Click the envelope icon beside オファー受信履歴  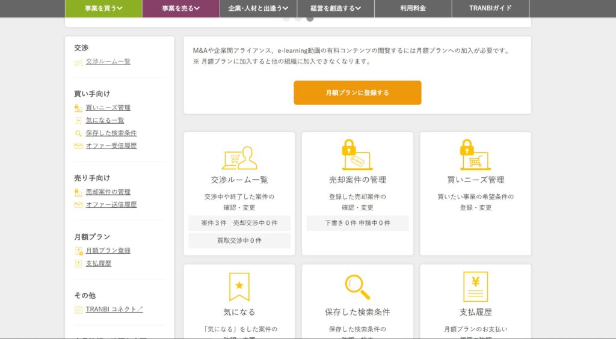pos(78,146)
